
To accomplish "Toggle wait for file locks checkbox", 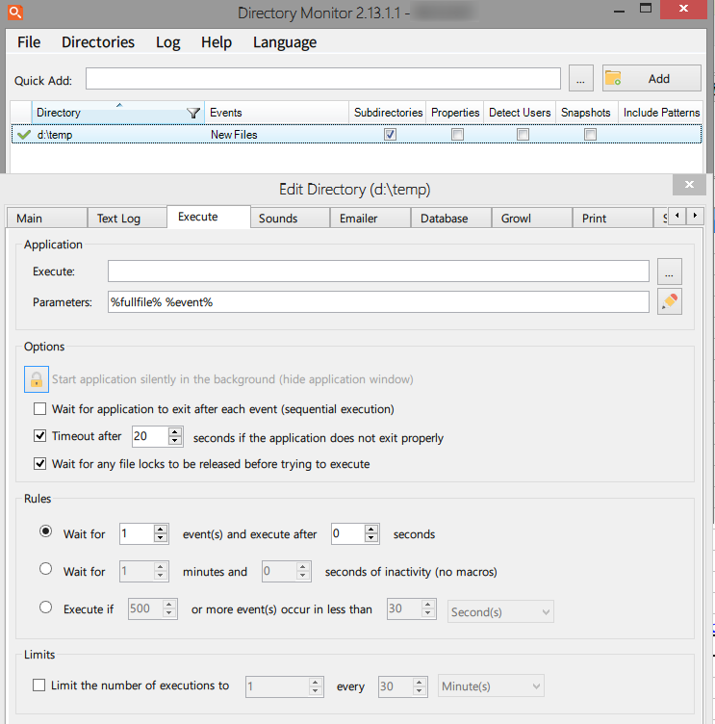I will pyautogui.click(x=40, y=463).
